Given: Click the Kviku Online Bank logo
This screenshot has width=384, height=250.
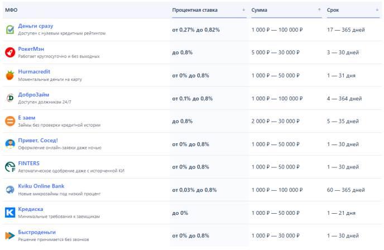Looking at the screenshot, I should coord(9,190).
